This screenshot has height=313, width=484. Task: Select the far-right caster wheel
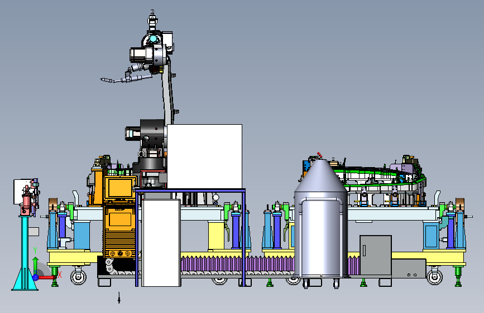tap(435, 276)
